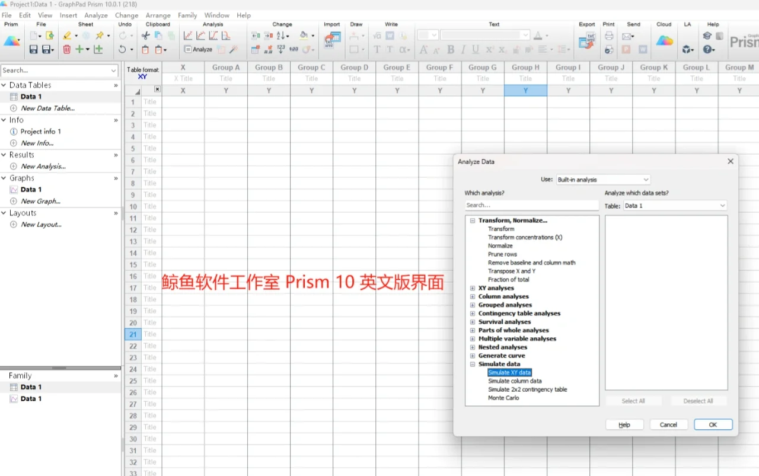Click the orange clipboard paste icon

pos(145,50)
